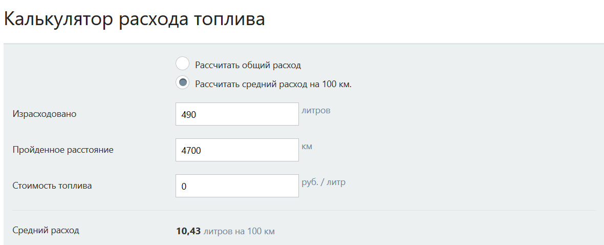The height and width of the screenshot is (245, 604).
Task: Focus the 'Стоимость топлива' input field
Action: click(236, 186)
